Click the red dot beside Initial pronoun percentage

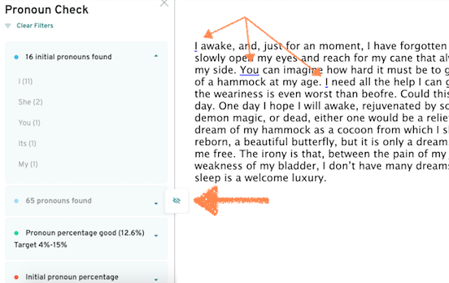(16, 277)
